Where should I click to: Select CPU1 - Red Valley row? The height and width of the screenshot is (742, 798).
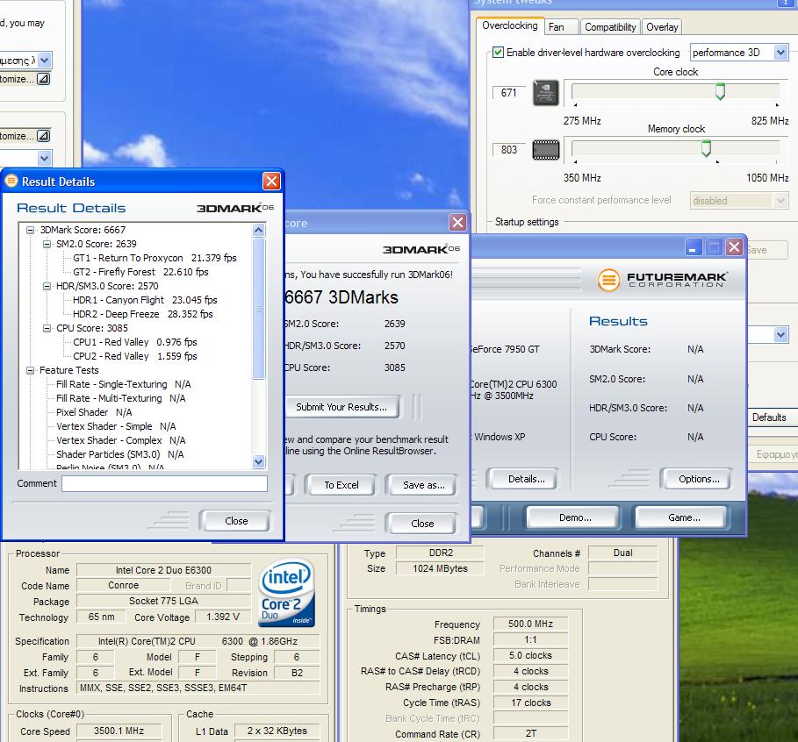point(135,342)
